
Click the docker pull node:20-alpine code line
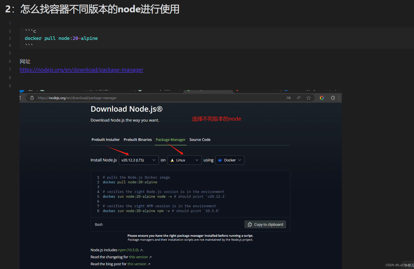pos(61,38)
